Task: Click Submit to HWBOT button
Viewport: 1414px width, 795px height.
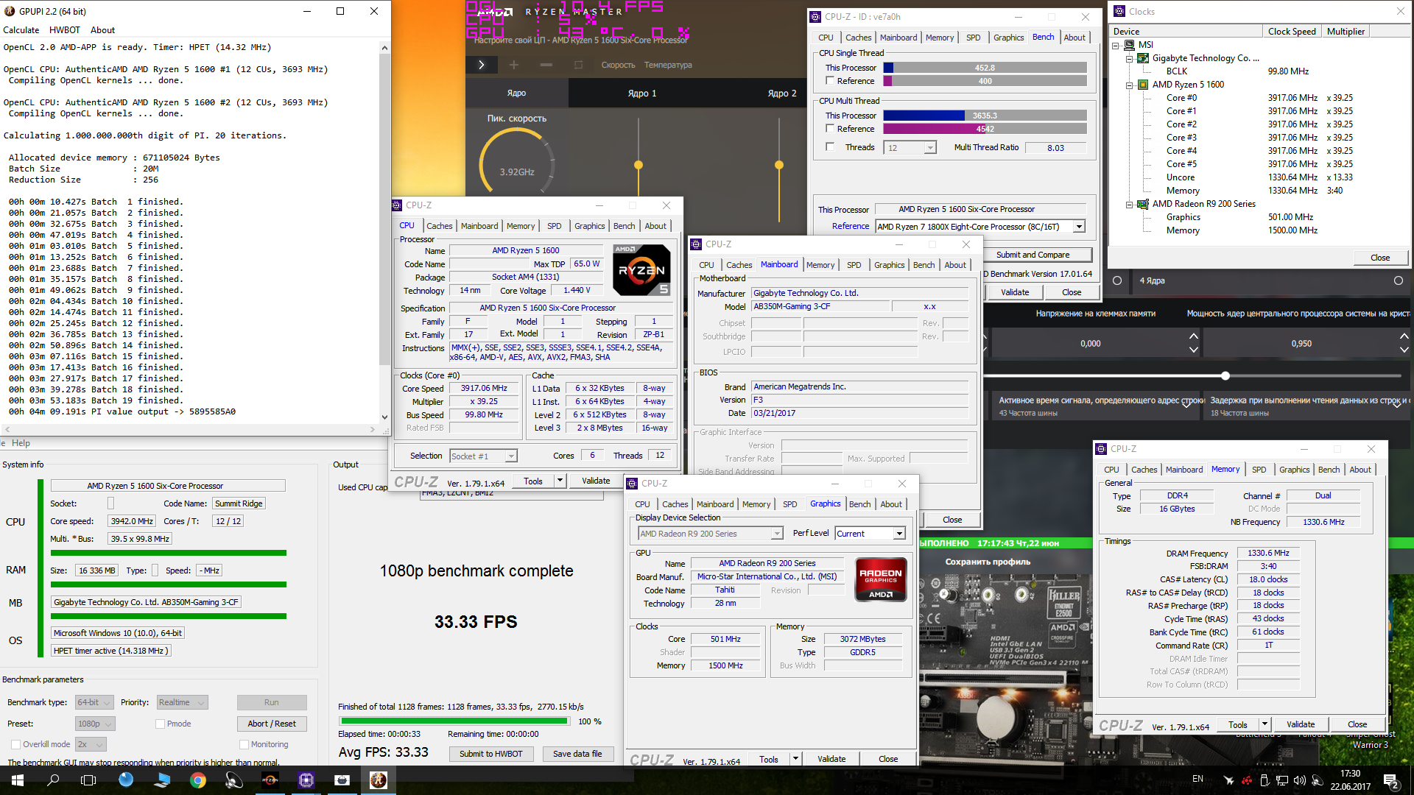Action: [x=490, y=754]
